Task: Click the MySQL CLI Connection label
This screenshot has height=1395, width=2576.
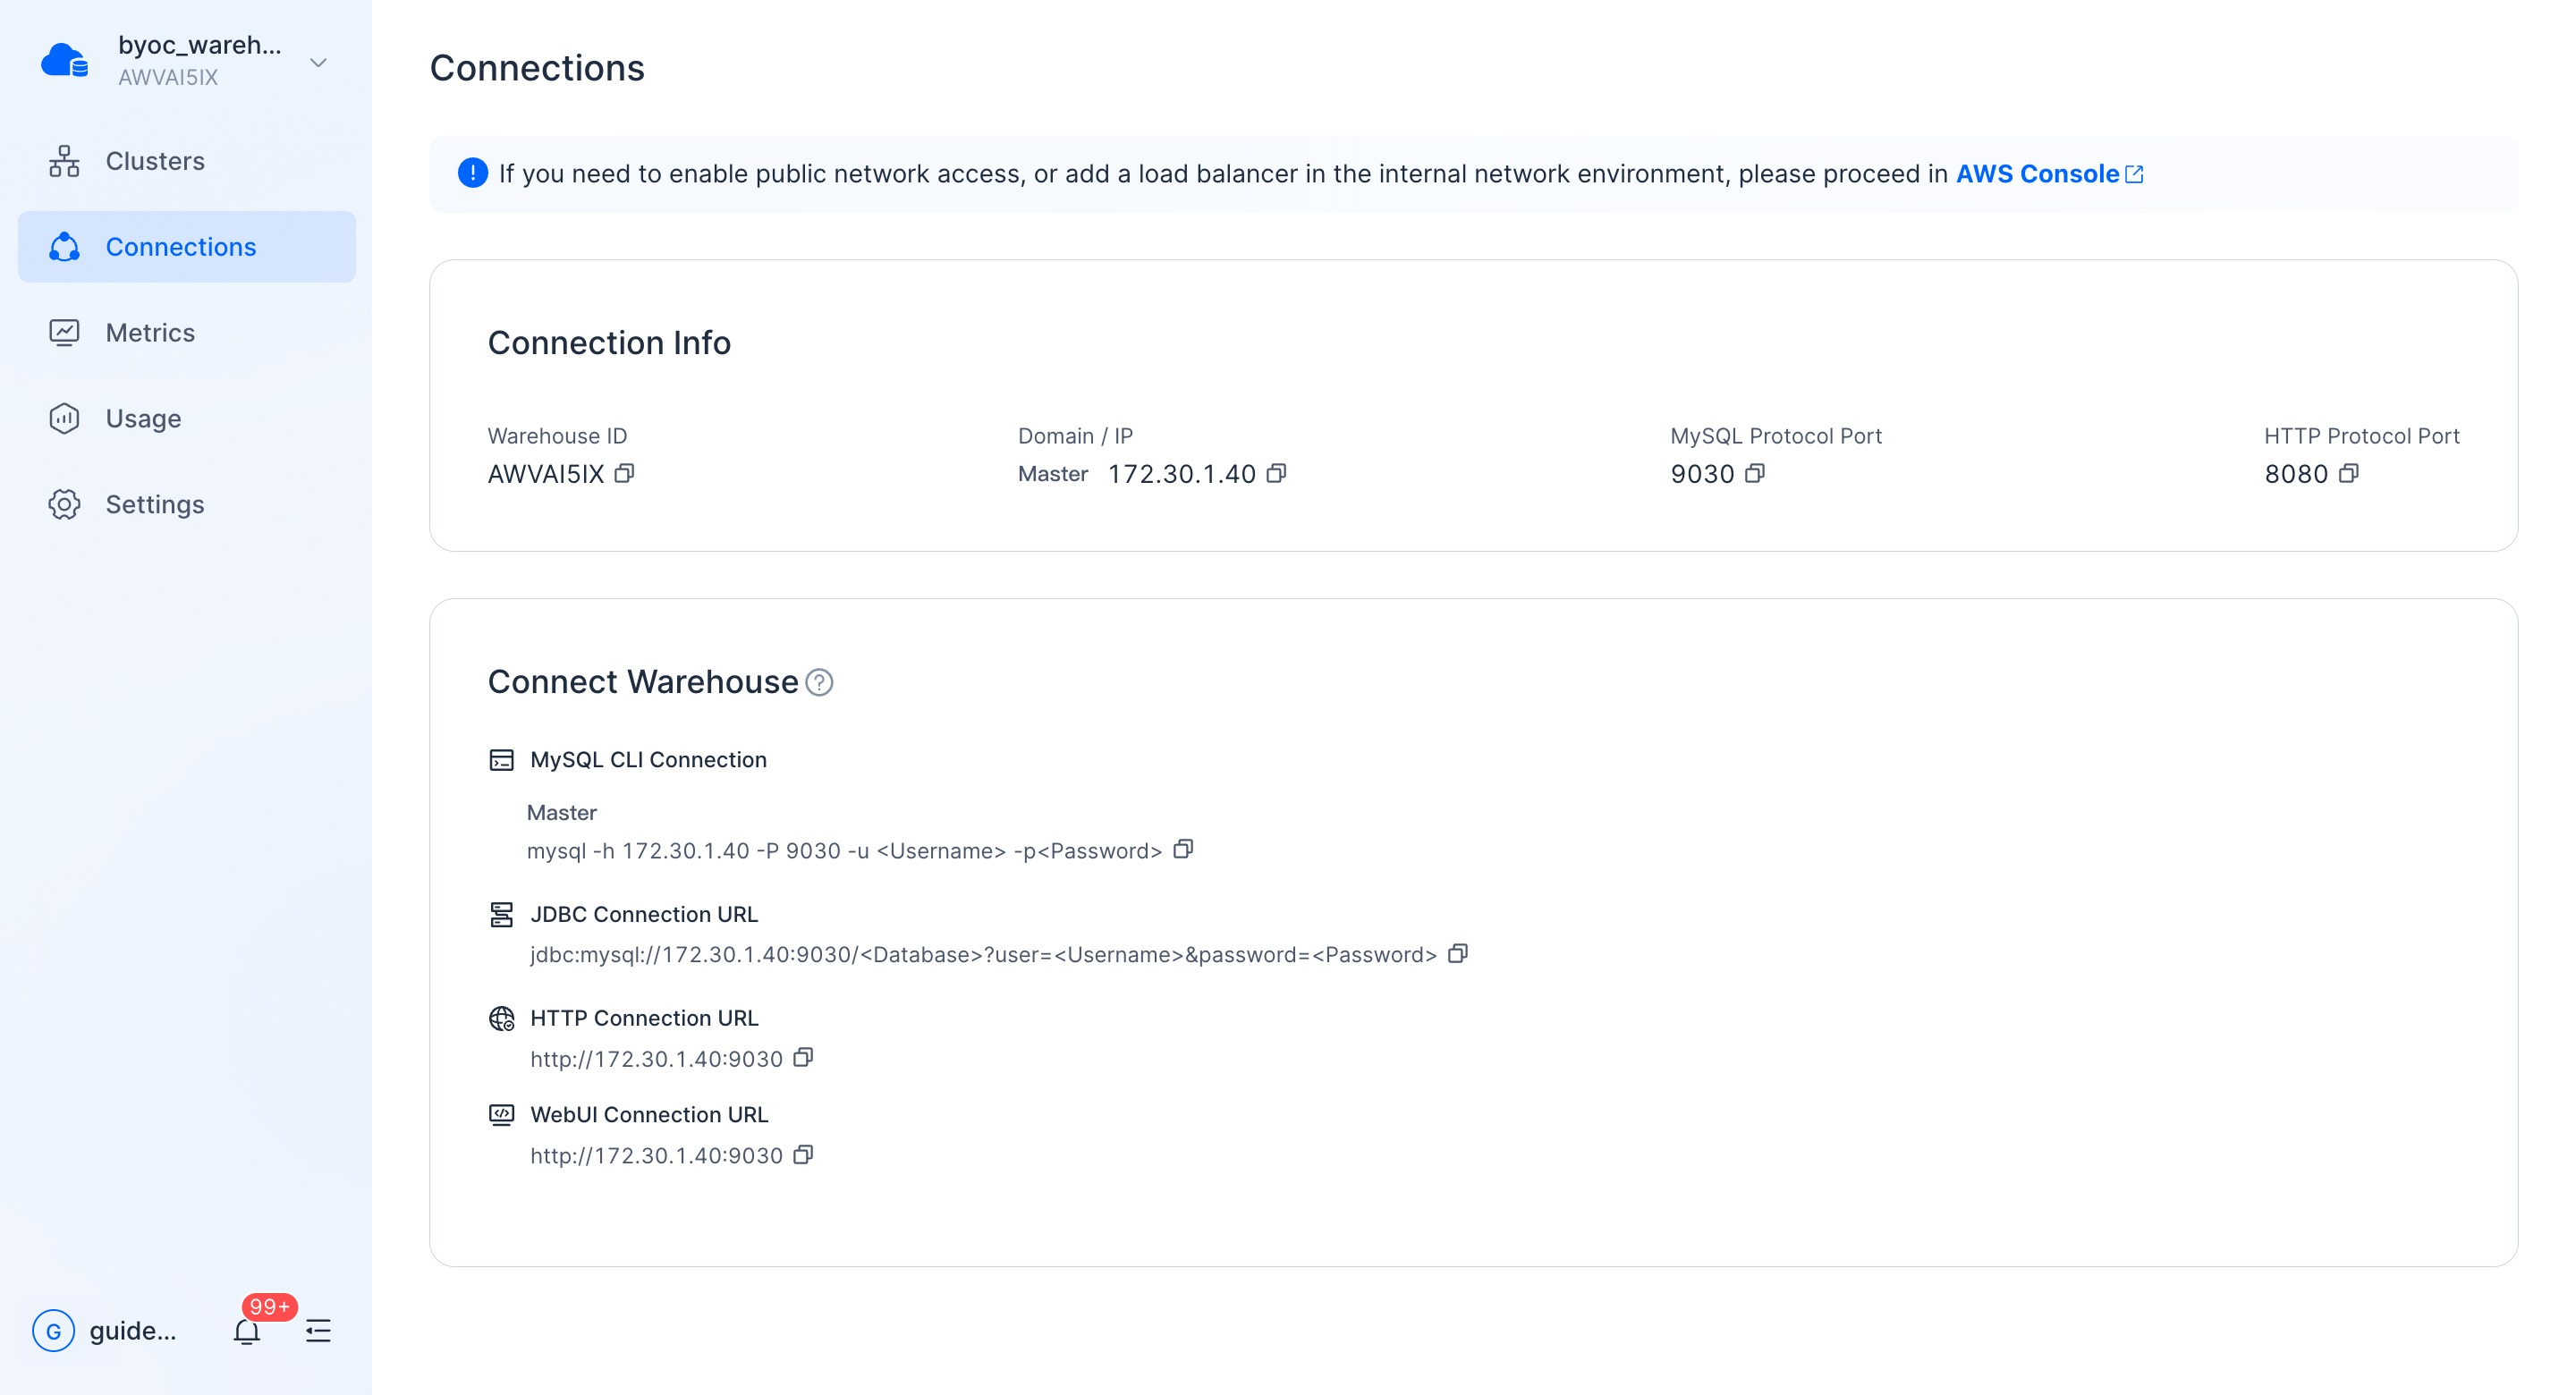Action: pyautogui.click(x=648, y=760)
